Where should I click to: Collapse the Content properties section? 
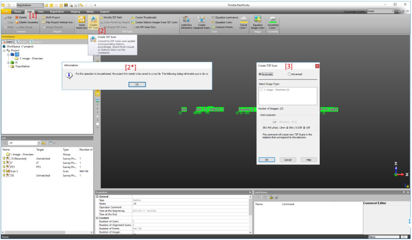pyautogui.click(x=97, y=218)
